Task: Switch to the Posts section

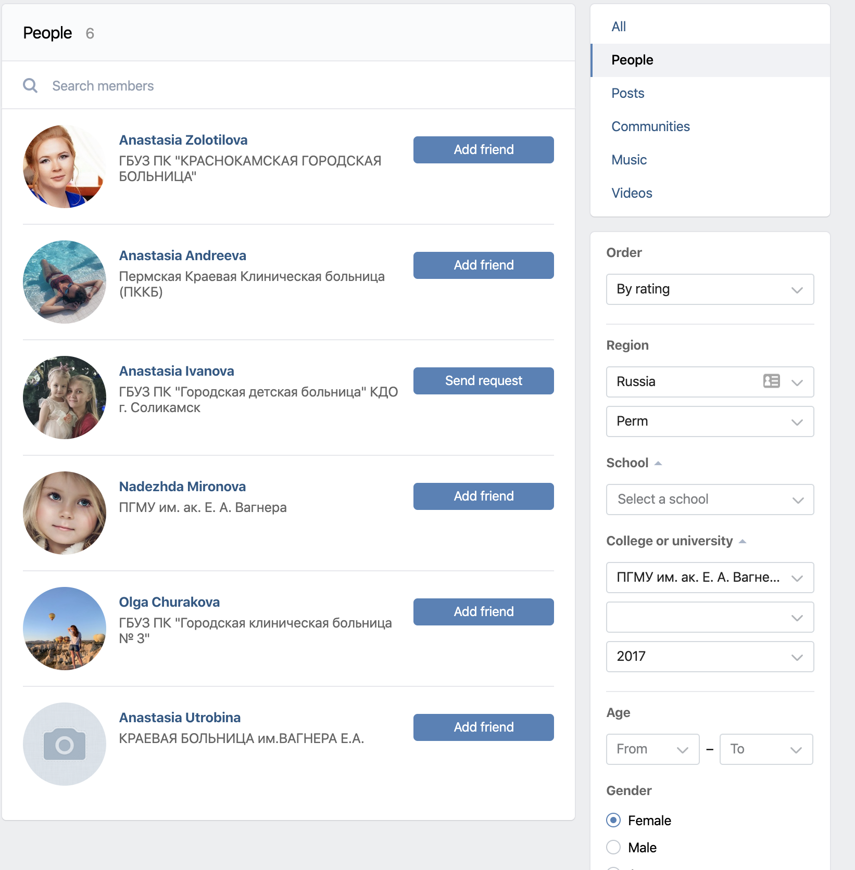Action: 627,93
